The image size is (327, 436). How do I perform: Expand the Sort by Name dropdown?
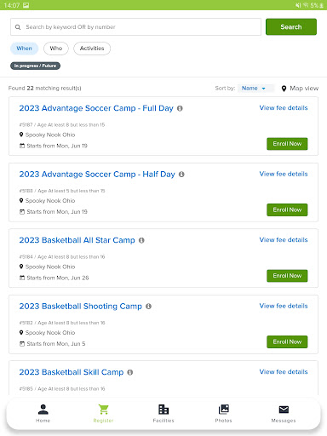point(255,89)
